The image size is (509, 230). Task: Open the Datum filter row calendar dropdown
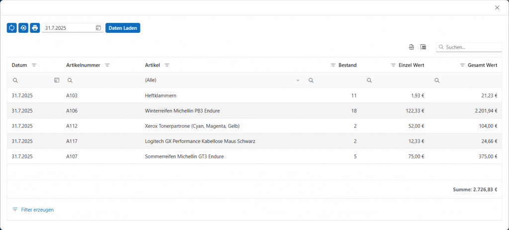(57, 80)
